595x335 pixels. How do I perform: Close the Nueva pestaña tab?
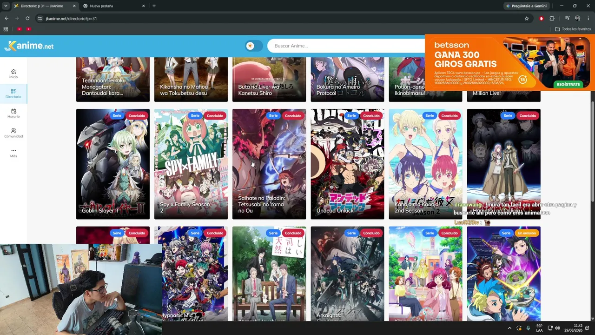pyautogui.click(x=143, y=6)
